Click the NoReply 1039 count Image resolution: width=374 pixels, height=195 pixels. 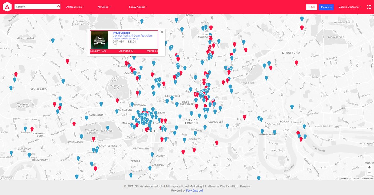pyautogui.click(x=98, y=51)
